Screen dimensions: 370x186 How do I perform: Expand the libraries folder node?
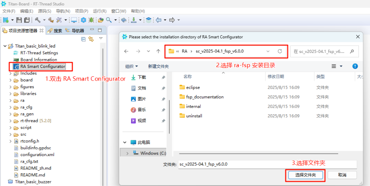tap(11, 94)
